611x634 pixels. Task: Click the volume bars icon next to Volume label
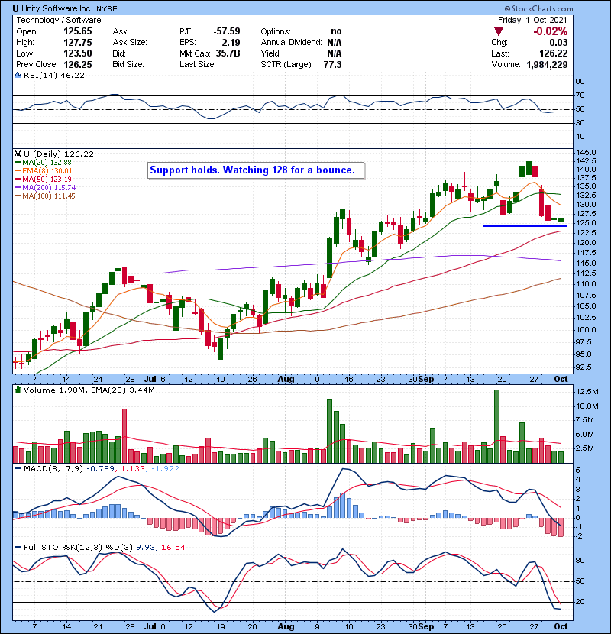(x=18, y=390)
